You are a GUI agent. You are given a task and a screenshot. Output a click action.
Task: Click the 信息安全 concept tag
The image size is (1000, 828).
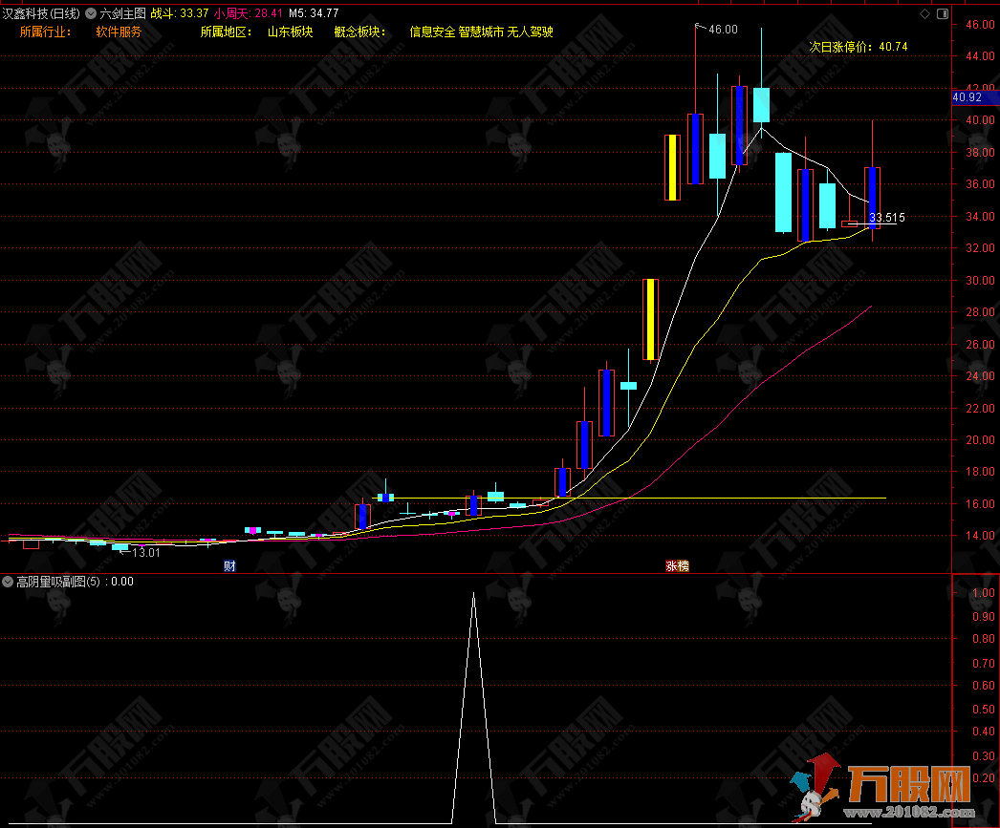(x=432, y=32)
